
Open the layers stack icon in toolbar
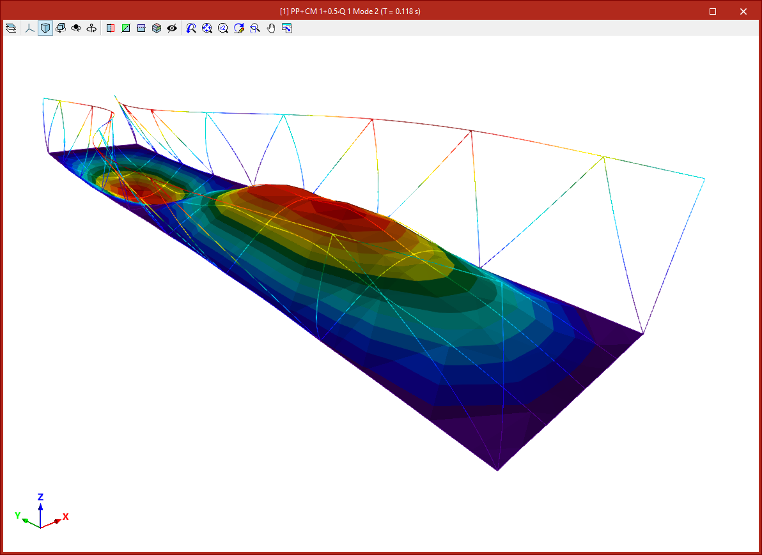(x=11, y=28)
